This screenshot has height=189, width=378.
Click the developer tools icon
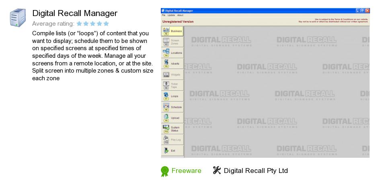tap(217, 170)
